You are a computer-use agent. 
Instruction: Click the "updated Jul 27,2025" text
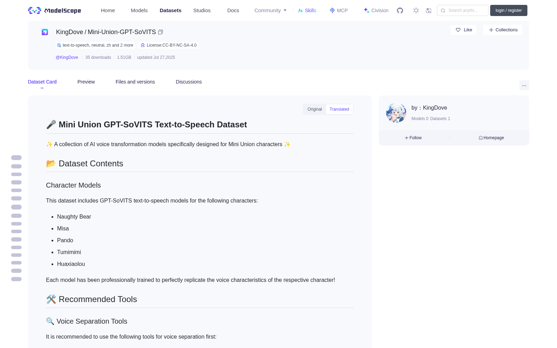pyautogui.click(x=156, y=57)
